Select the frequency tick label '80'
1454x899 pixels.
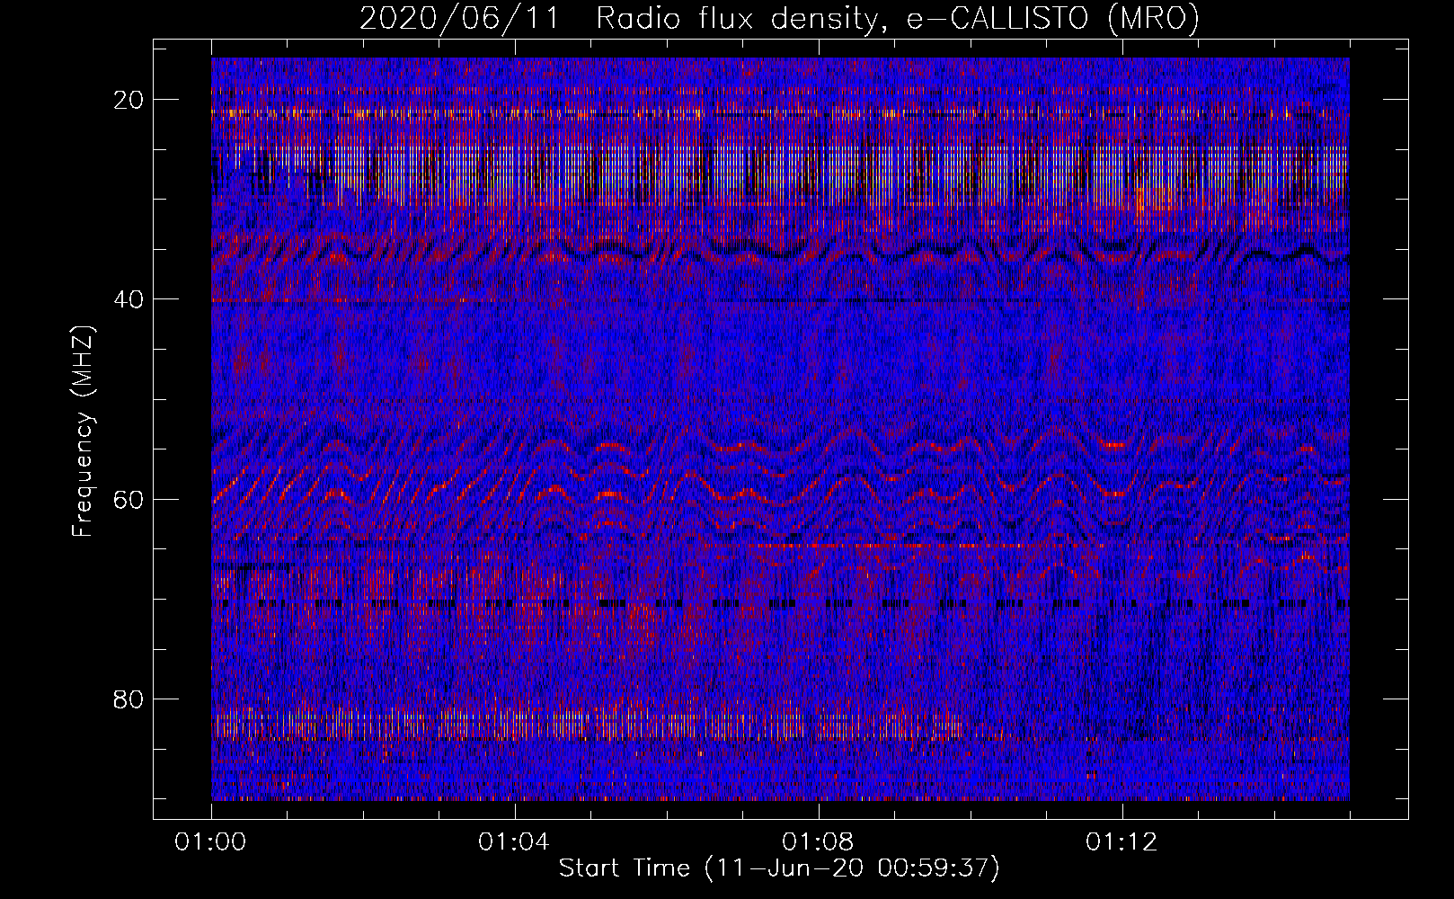[129, 699]
